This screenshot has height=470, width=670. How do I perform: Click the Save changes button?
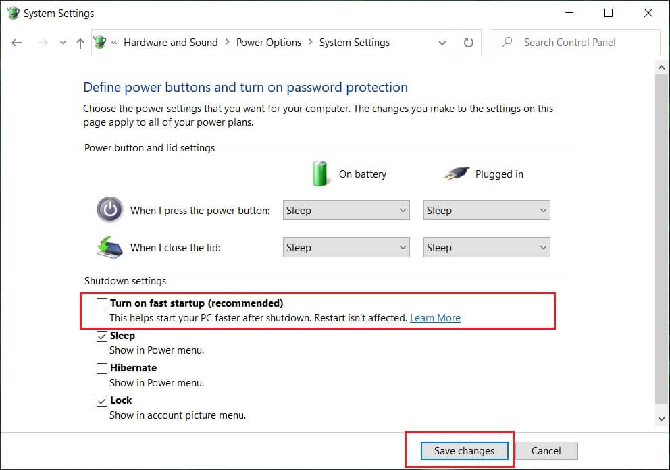pyautogui.click(x=464, y=451)
